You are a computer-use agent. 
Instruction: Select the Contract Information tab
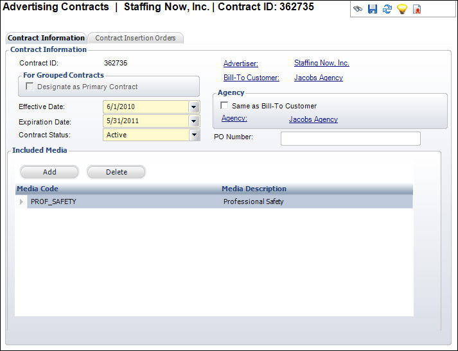[46, 38]
